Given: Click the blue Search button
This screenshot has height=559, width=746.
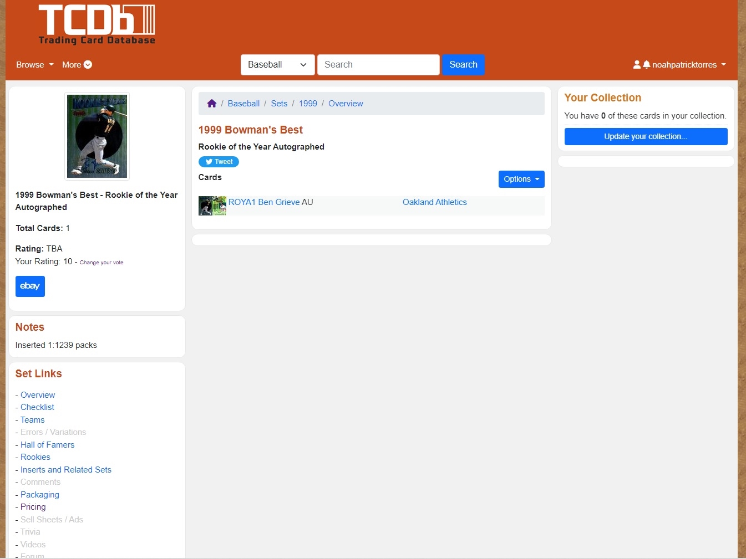Looking at the screenshot, I should click(463, 65).
